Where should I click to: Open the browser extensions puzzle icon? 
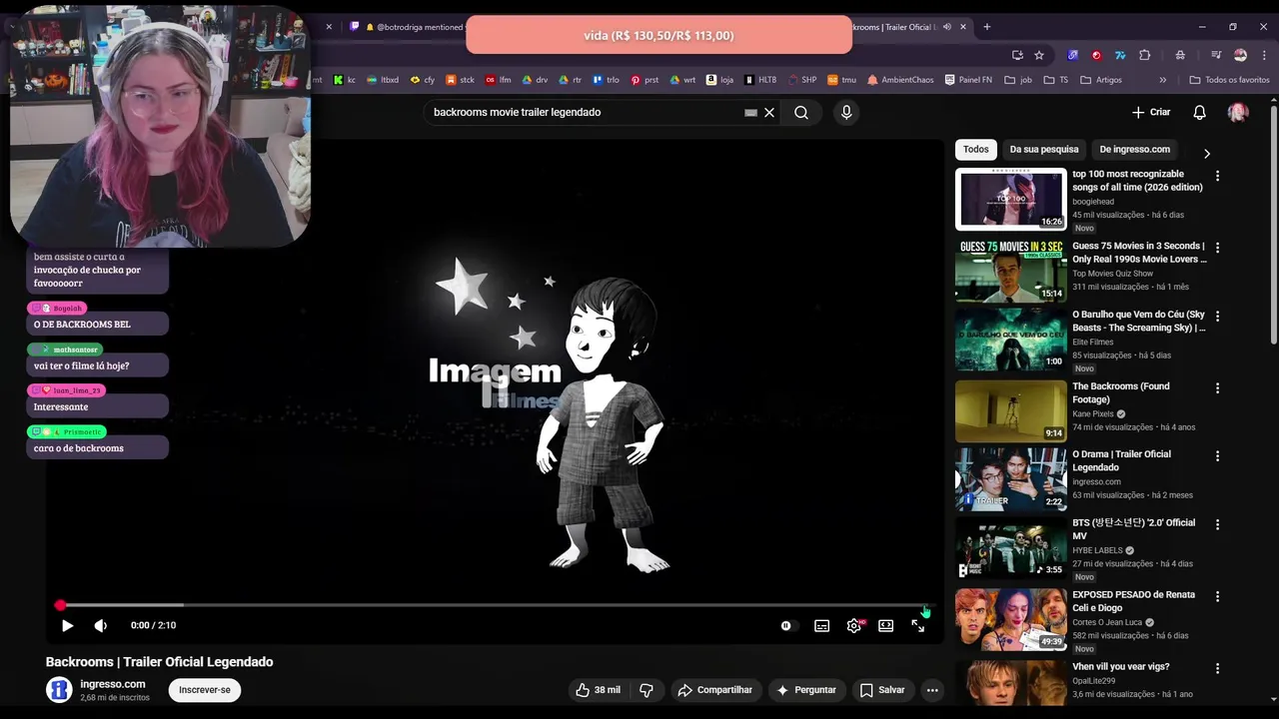click(x=1145, y=55)
